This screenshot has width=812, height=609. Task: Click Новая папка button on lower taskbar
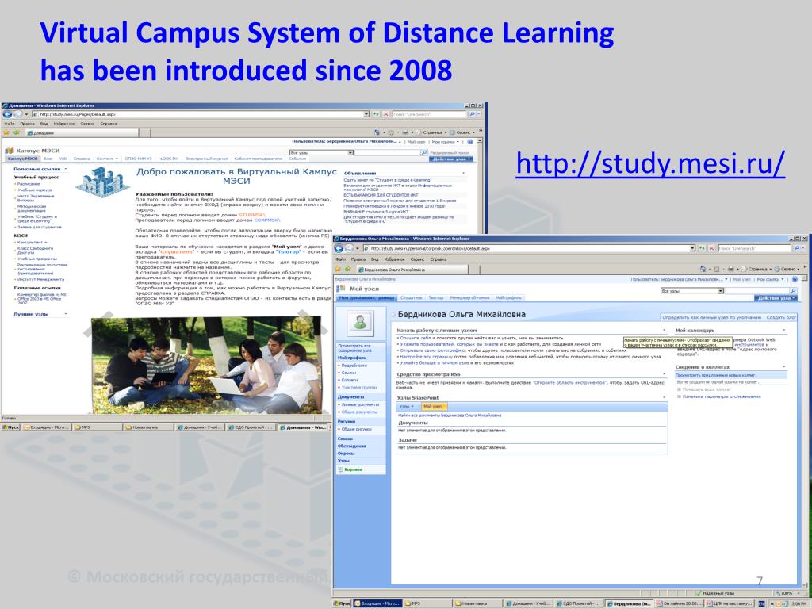(477, 603)
